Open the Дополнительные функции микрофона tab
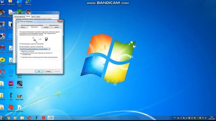The width and height of the screenshot is (216, 121). 32,25
